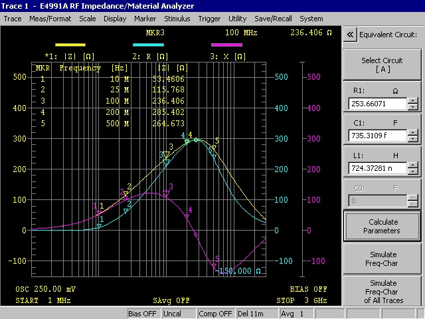Click the MKR3 label at top
The width and height of the screenshot is (425, 319).
155,33
